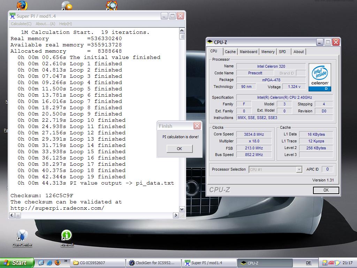357x268 pixels.
Task: Click the ATI tray icon
Action: point(331,263)
